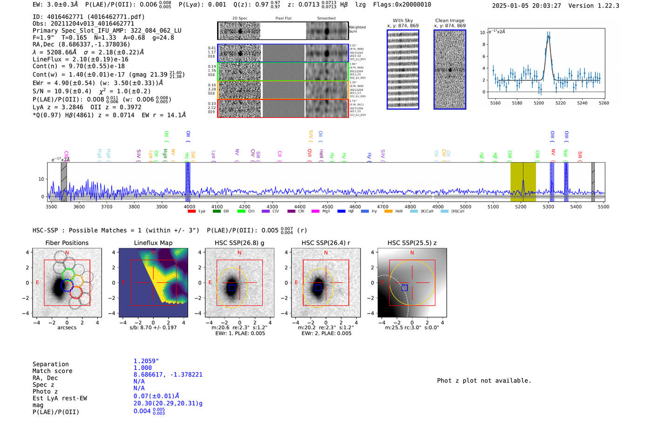Click the lime OIII legend swatch
This screenshot has width=652, height=444.
[x=241, y=212]
